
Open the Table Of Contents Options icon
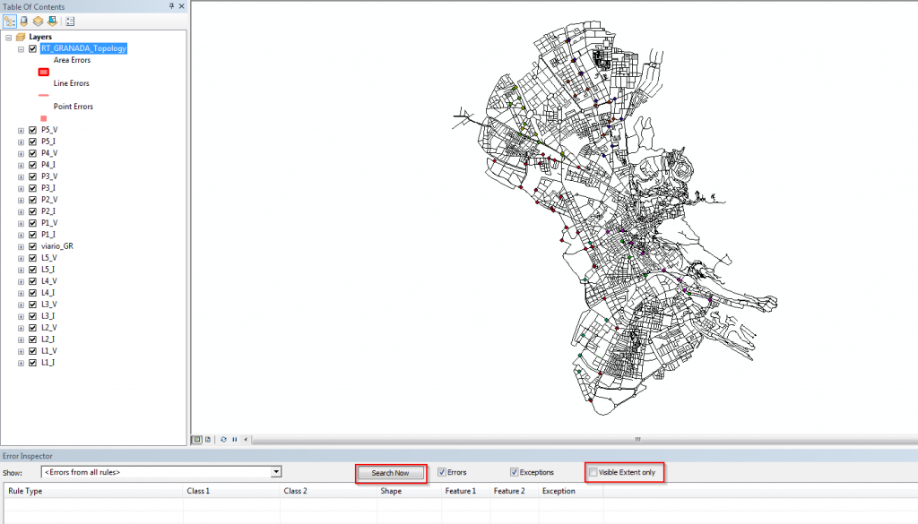(x=71, y=21)
